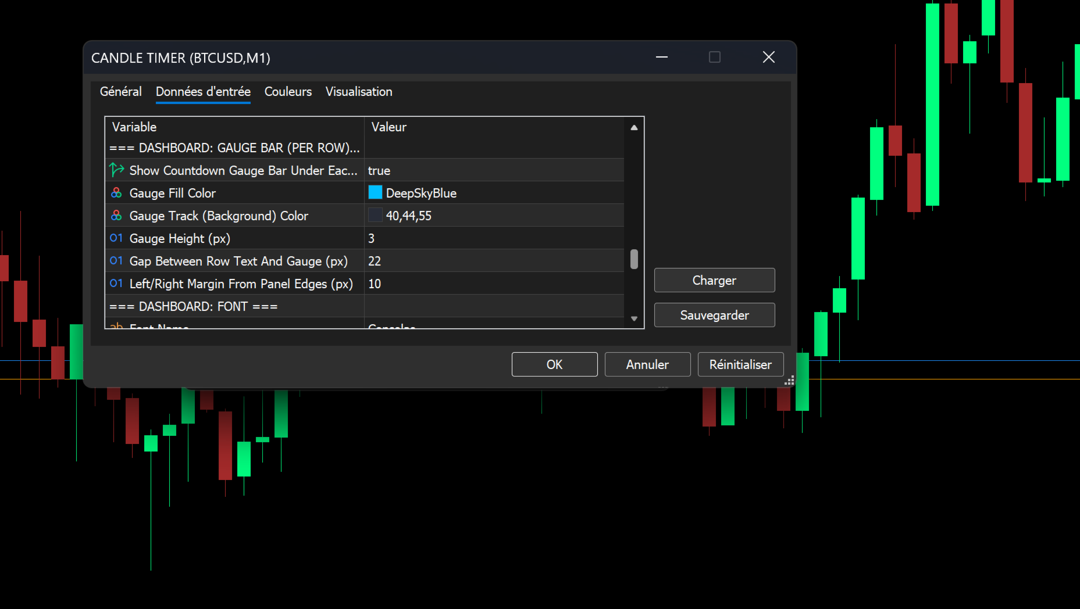Switch to the Général tab
The height and width of the screenshot is (609, 1080).
(121, 91)
